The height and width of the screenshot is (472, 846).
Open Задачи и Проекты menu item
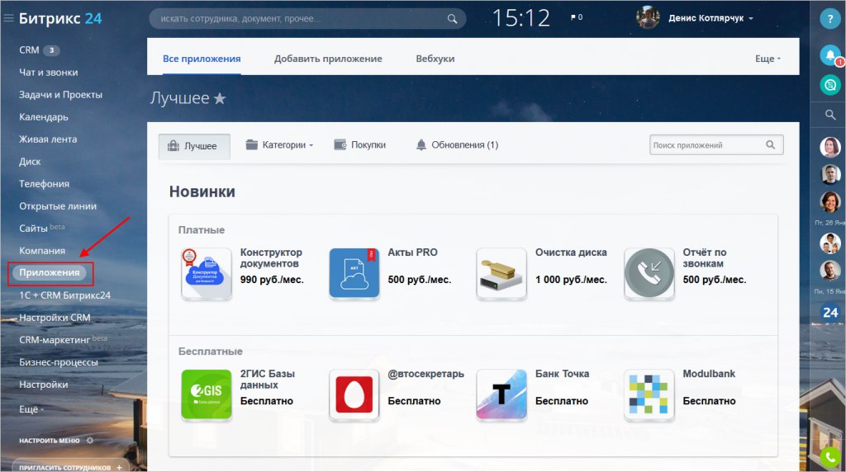pyautogui.click(x=60, y=95)
